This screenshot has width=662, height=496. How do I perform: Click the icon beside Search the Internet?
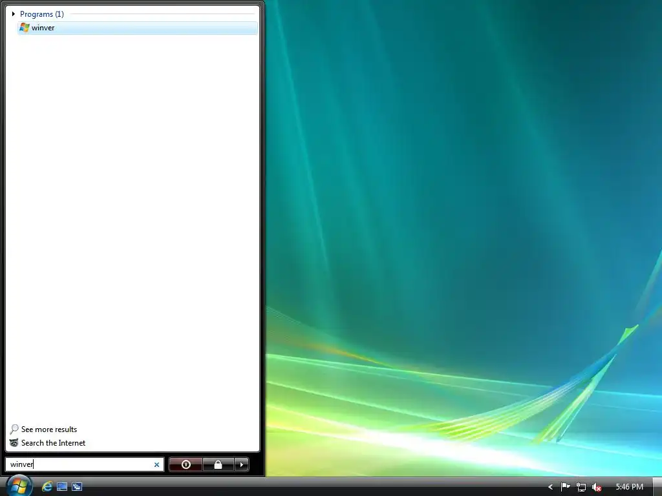point(14,443)
